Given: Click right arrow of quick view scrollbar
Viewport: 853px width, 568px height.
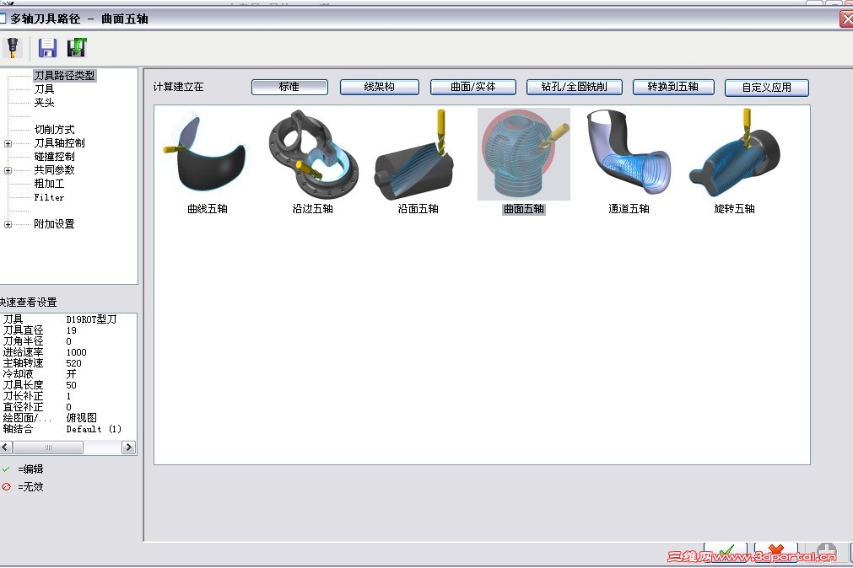Looking at the screenshot, I should point(128,447).
